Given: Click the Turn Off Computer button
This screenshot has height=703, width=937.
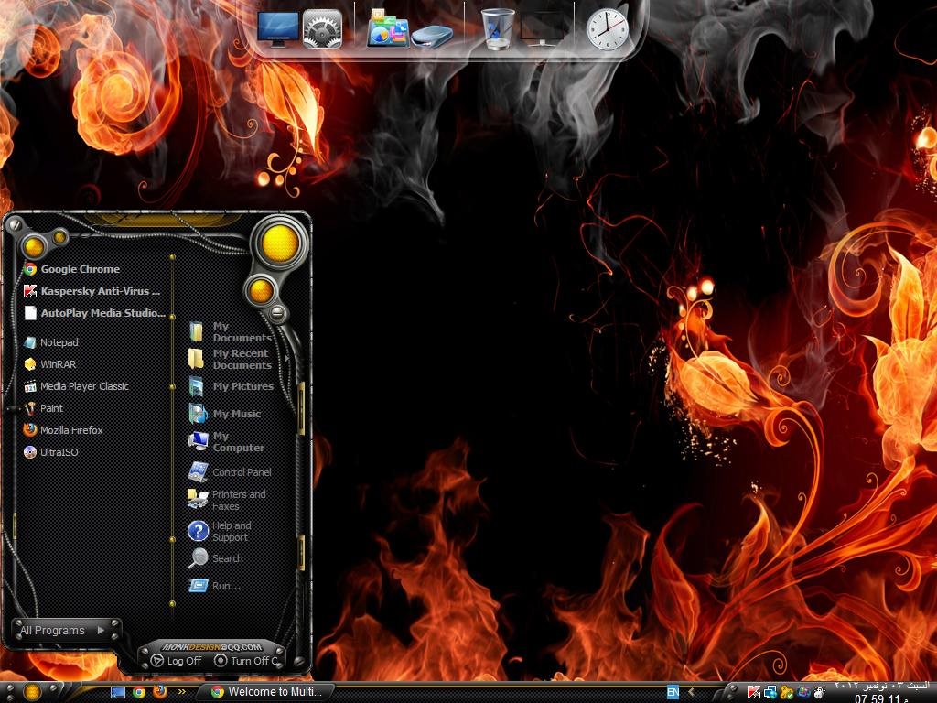Looking at the screenshot, I should (247, 661).
